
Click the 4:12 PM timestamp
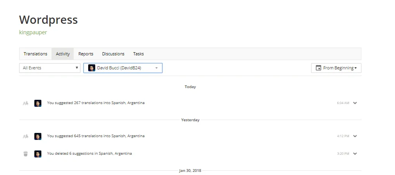[x=343, y=136]
